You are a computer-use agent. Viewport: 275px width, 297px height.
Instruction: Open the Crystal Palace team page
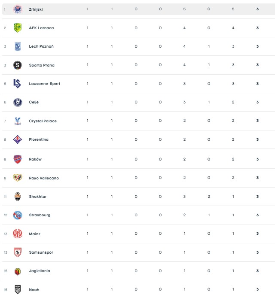[43, 121]
